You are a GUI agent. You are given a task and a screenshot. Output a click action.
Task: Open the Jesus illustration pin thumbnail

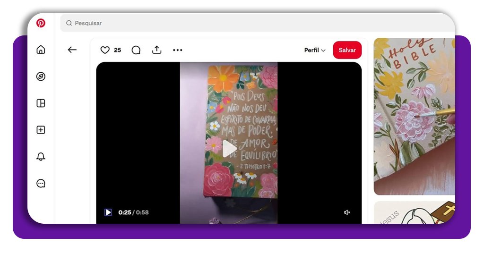(x=414, y=212)
